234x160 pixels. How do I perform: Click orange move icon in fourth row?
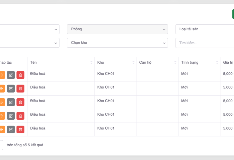[2, 116]
